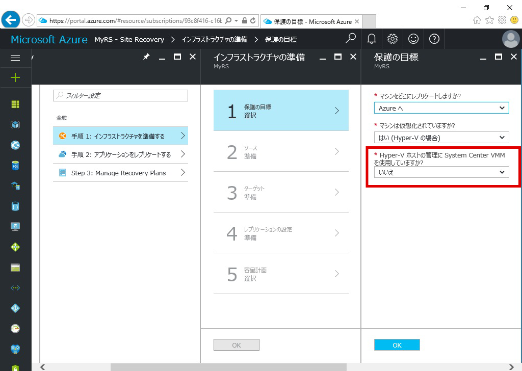Open address bar dropdown arrow
The image size is (522, 371).
[236, 20]
